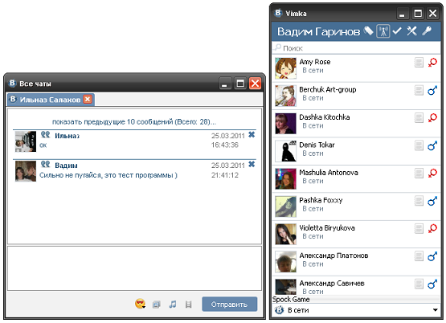Click the key icon in Vimka header
Image resolution: width=446 pixels, height=323 pixels.
pyautogui.click(x=427, y=31)
